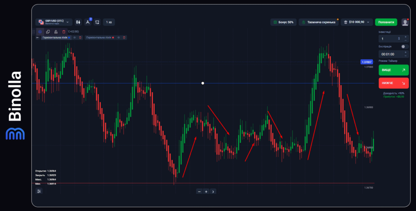Open the Бонус 50% item
This screenshot has width=416, height=211.
point(284,22)
